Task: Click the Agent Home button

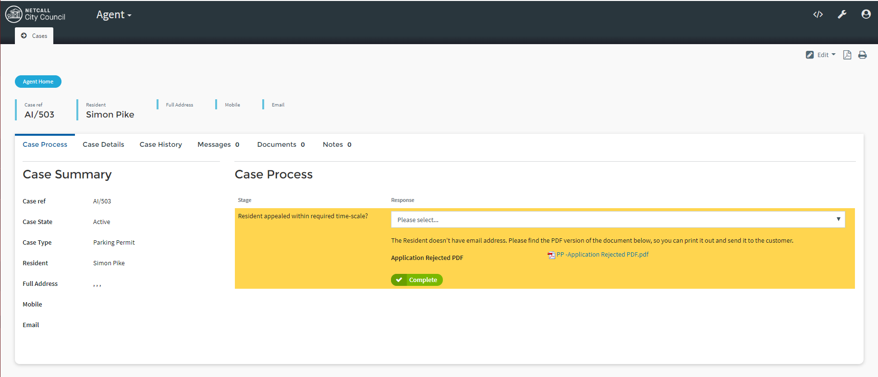Action: click(x=38, y=82)
